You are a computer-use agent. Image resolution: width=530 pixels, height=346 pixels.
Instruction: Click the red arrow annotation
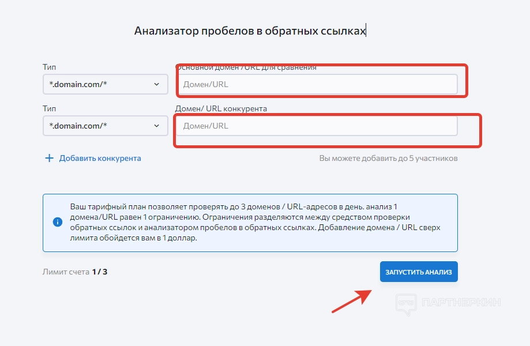pos(353,299)
